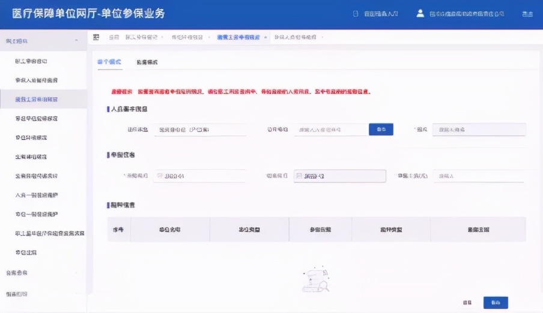This screenshot has height=313, width=543.
Task: Click the greyed name field in the personnel section
Action: [x=479, y=130]
